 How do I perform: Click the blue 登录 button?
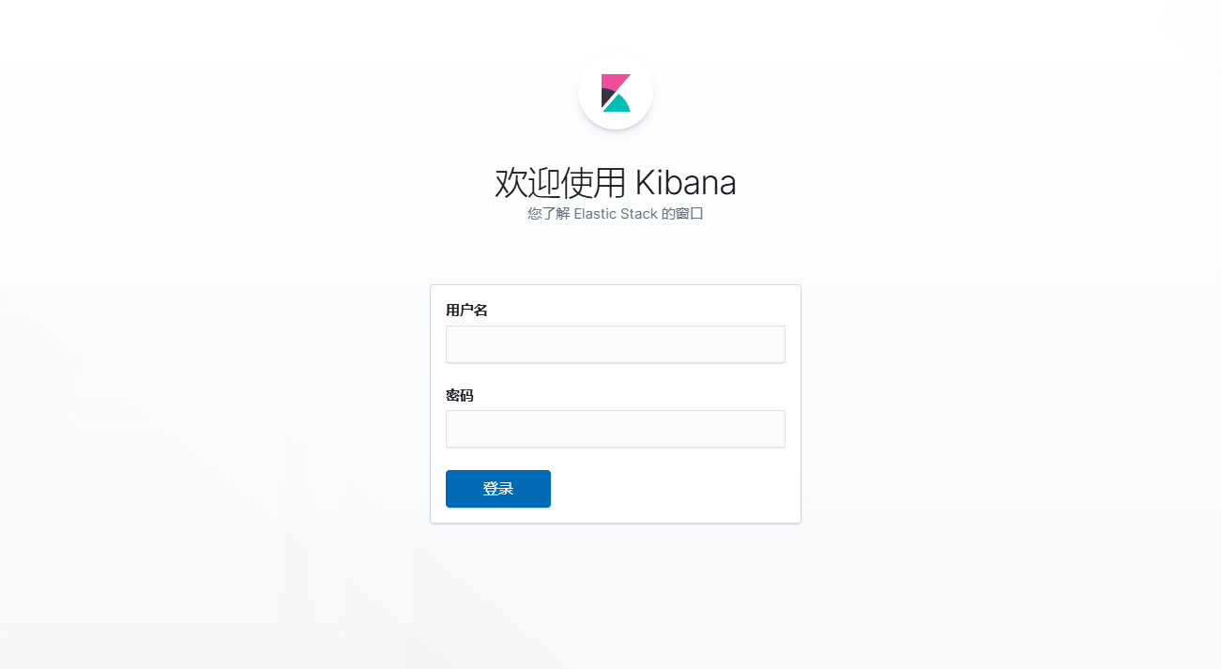pyautogui.click(x=498, y=489)
